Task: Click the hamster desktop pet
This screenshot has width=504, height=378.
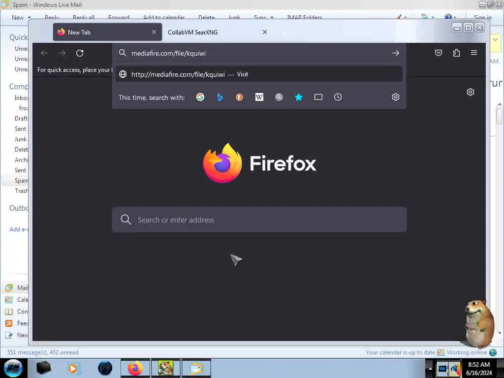Action: tap(478, 323)
